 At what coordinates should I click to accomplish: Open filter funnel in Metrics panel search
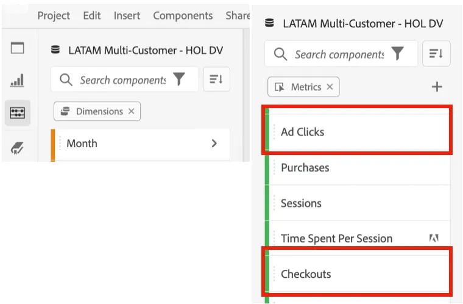click(397, 54)
